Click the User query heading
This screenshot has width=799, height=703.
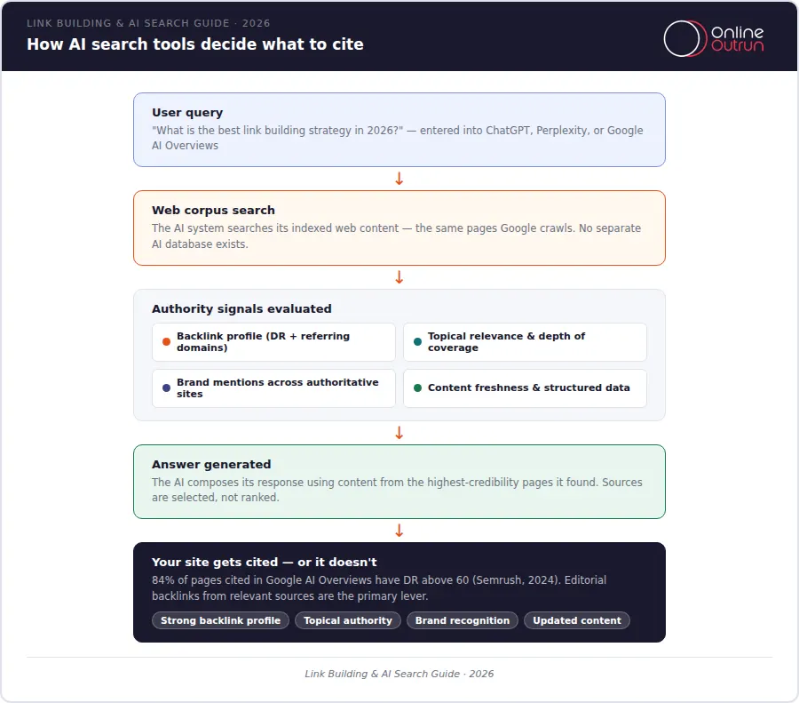tap(187, 113)
